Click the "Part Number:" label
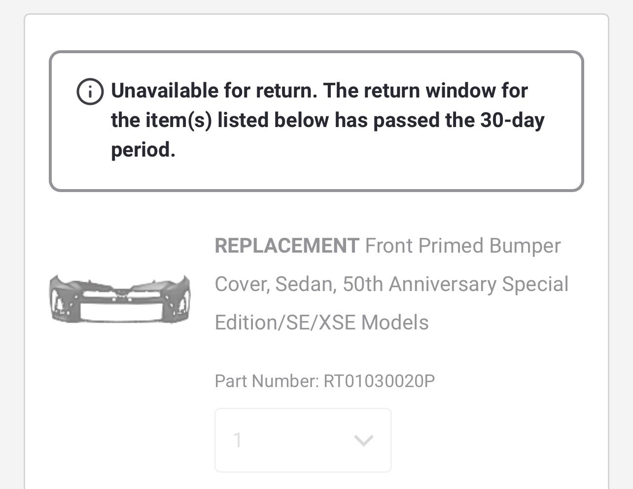The height and width of the screenshot is (489, 633). pos(267,381)
